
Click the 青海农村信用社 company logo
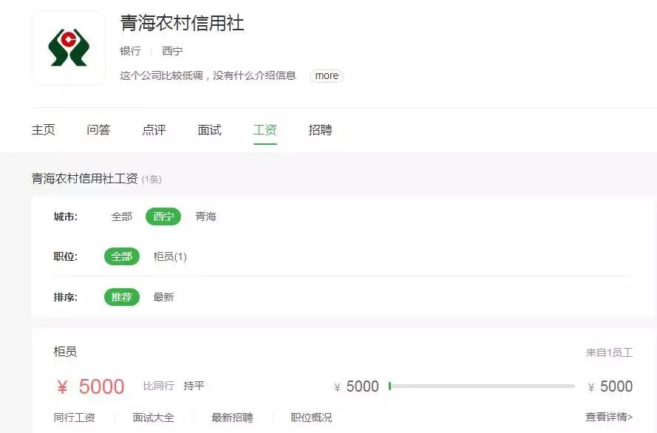(68, 47)
